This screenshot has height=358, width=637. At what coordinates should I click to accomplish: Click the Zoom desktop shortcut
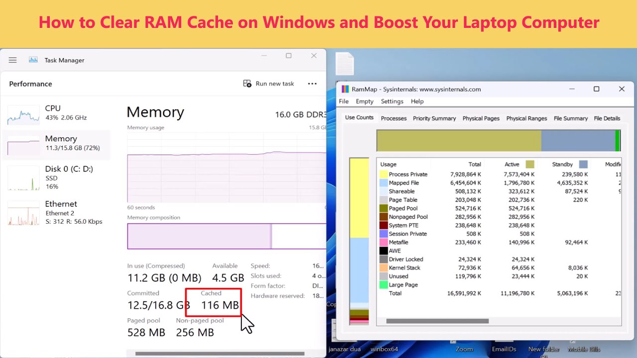pos(464,349)
